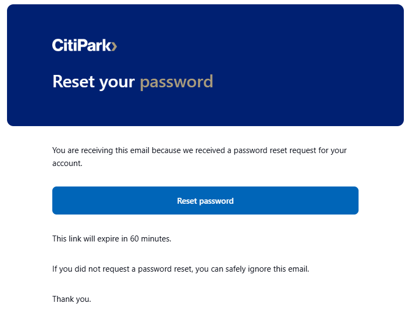This screenshot has width=413, height=311.
Task: Click the CitiPark logo
Action: 85,45
